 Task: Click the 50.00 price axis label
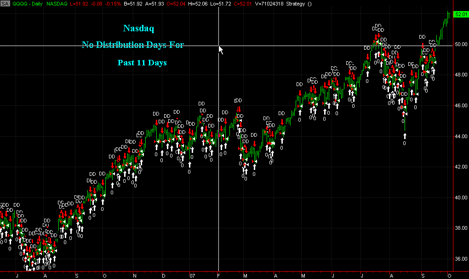pos(461,44)
